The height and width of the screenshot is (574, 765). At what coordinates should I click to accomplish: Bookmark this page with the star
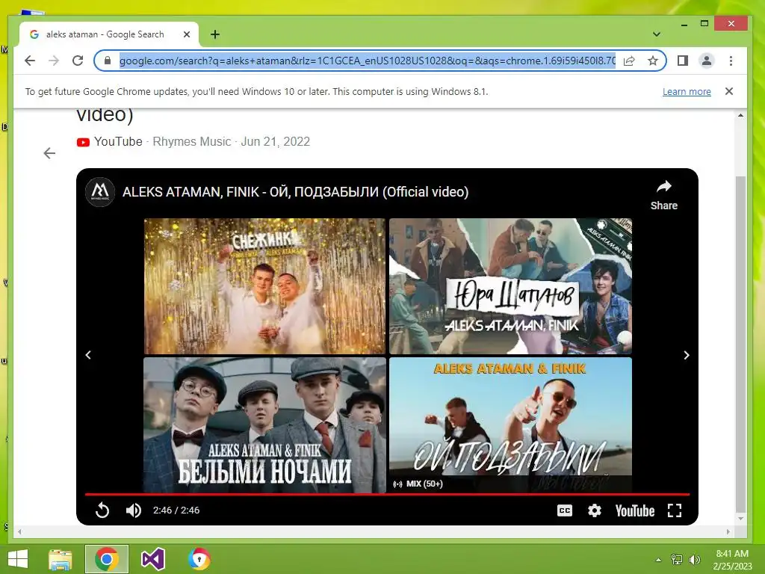click(x=653, y=61)
